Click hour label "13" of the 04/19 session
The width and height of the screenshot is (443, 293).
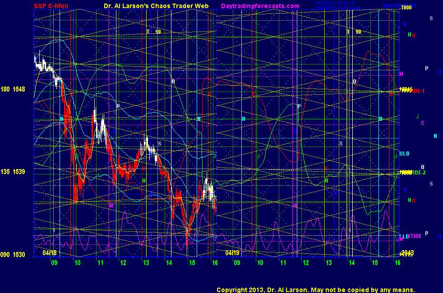pyautogui.click(x=329, y=263)
